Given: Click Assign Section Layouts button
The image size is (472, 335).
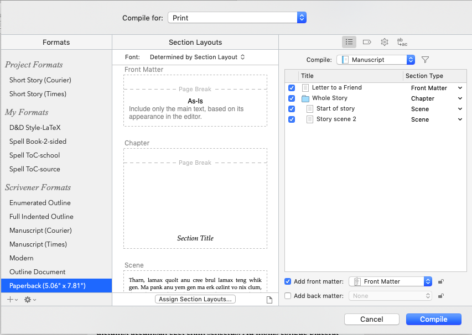Looking at the screenshot, I should pos(195,299).
